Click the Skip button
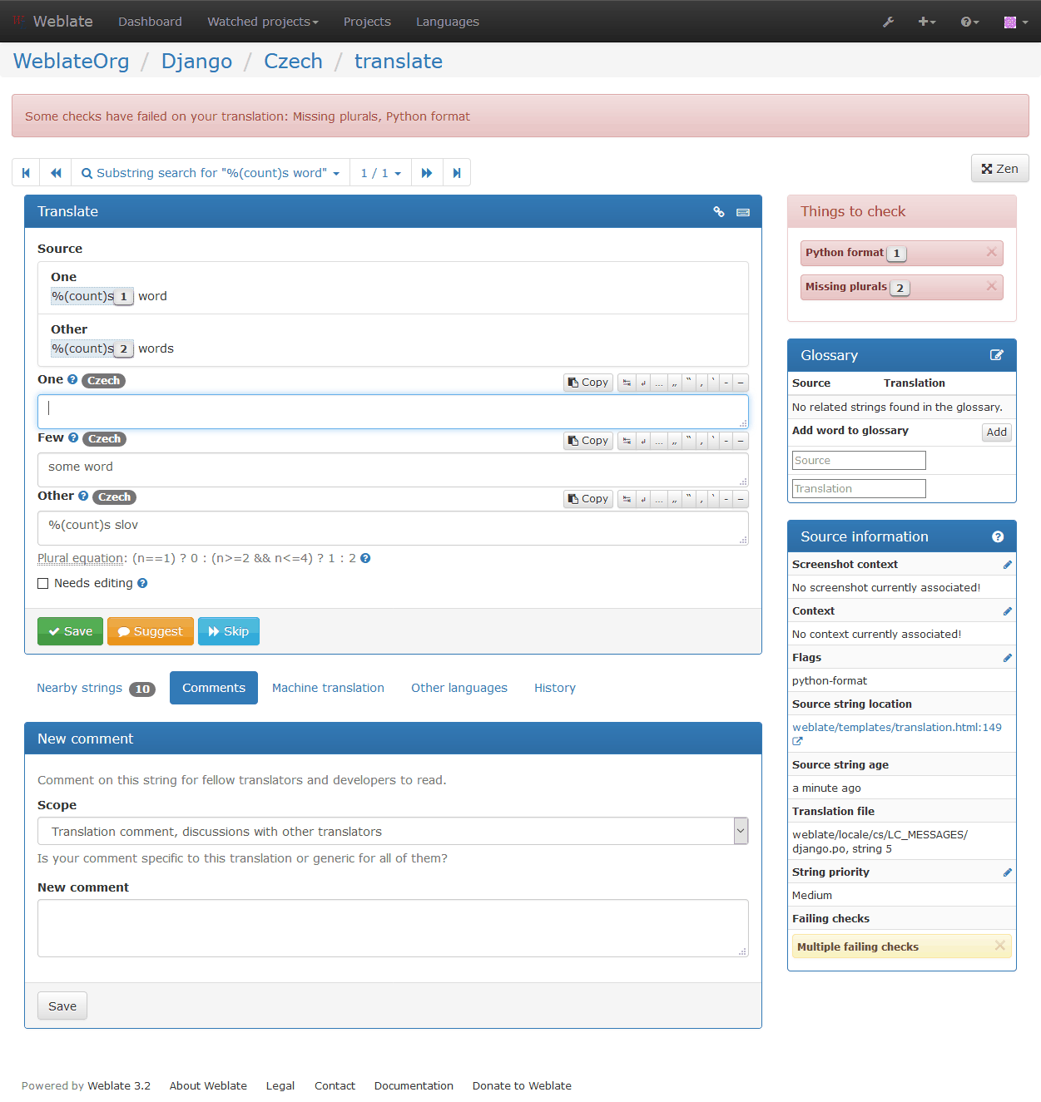 (229, 631)
